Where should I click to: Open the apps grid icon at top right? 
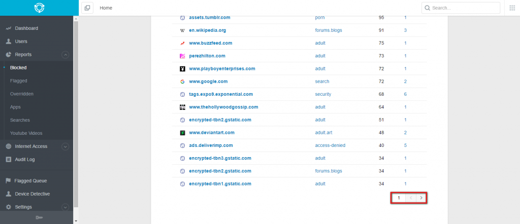tap(512, 8)
